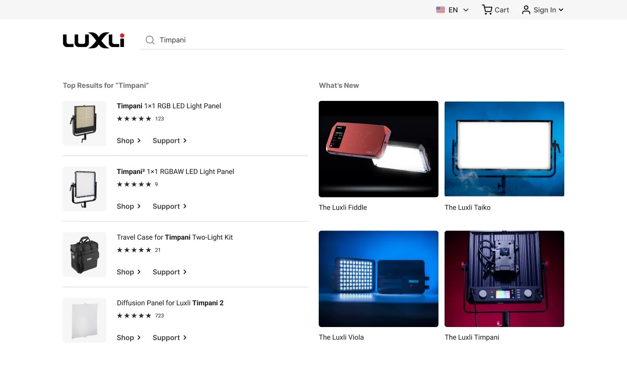Image resolution: width=627 pixels, height=374 pixels.
Task: Click the What's New heading
Action: click(x=339, y=86)
